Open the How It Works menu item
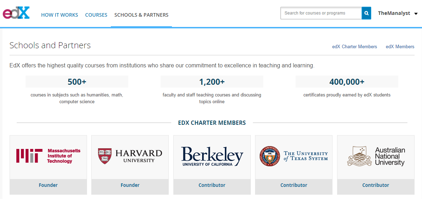This screenshot has width=422, height=200. [x=59, y=15]
